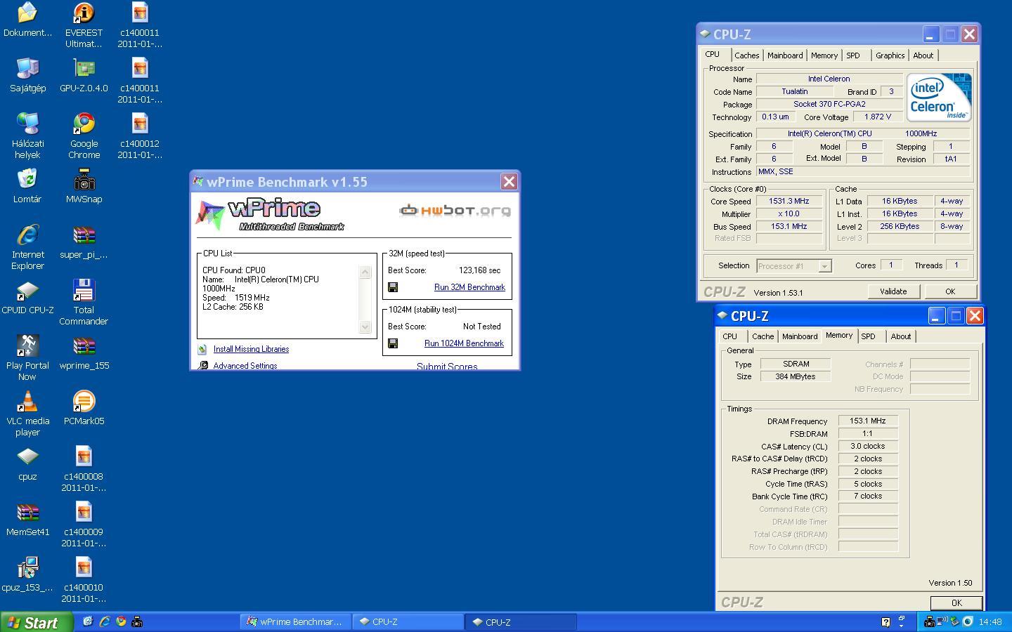
Task: Open Advanced Settings in wPrime
Action: tap(245, 366)
